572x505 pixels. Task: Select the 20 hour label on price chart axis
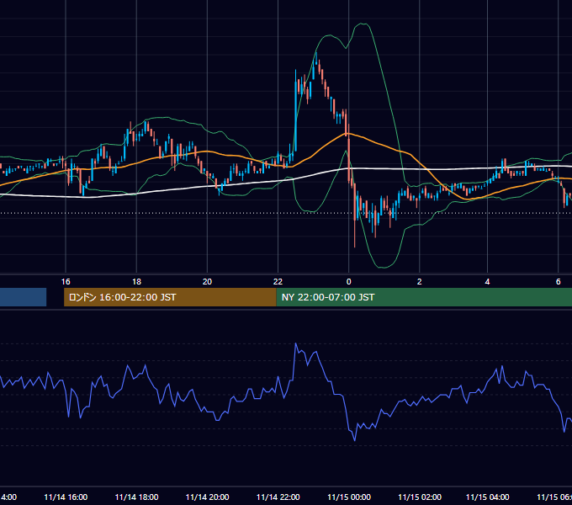point(207,282)
